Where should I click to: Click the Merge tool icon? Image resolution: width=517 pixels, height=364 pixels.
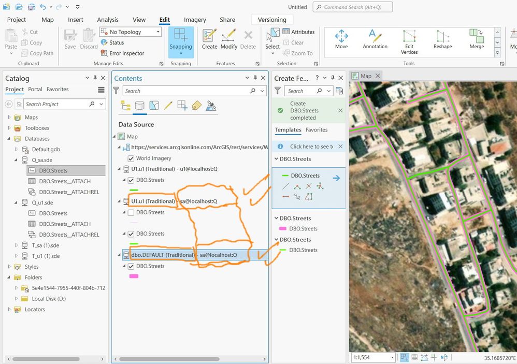point(476,37)
